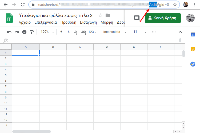Screen dimensions: 200x133
Task: Select row 10 header
Action: click(x=6, y=103)
